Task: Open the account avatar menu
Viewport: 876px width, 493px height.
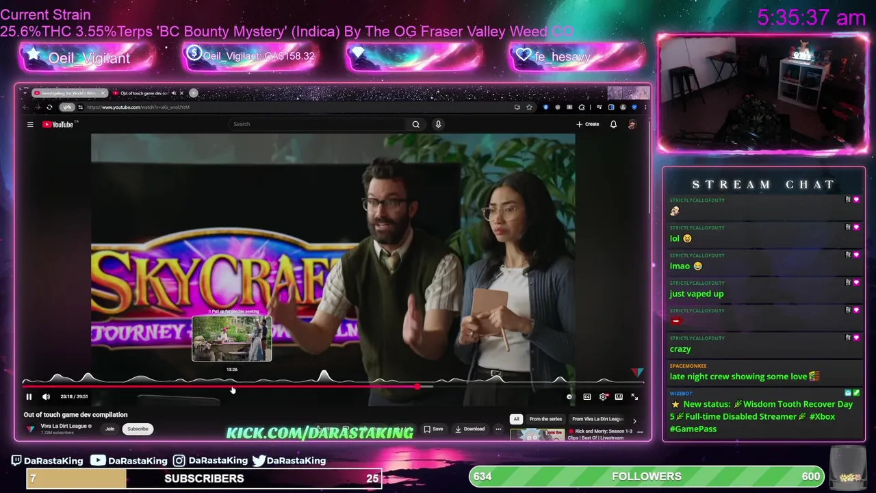Action: (x=632, y=124)
